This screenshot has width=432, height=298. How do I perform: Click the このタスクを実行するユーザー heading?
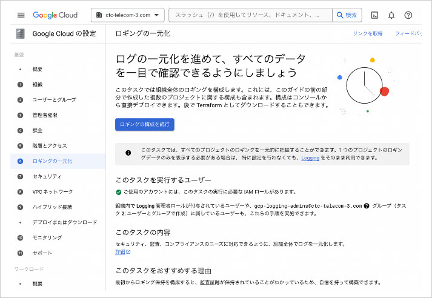click(x=164, y=180)
